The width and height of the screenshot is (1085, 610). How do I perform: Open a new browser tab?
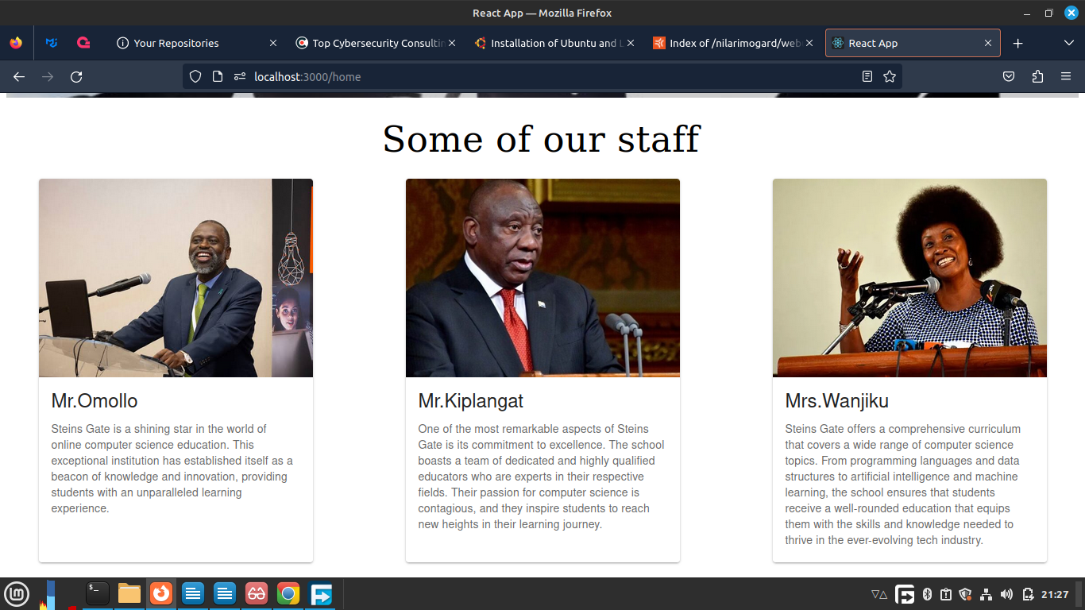tap(1017, 43)
